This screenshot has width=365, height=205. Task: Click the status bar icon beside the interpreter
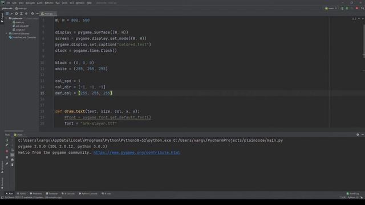point(362,198)
